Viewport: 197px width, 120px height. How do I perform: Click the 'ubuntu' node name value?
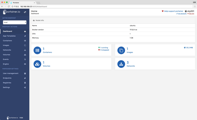tap(133, 25)
